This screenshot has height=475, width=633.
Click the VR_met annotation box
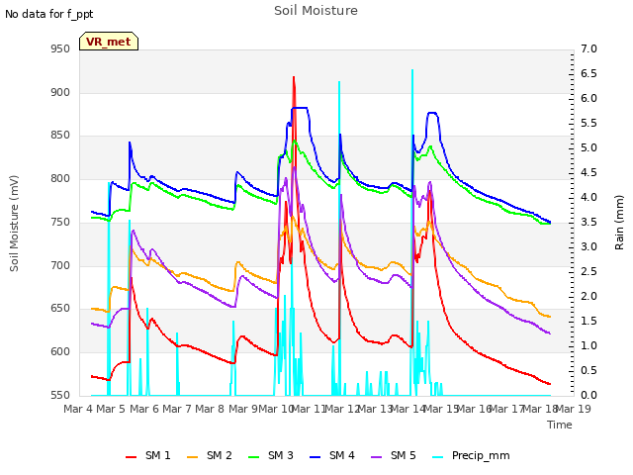click(109, 42)
